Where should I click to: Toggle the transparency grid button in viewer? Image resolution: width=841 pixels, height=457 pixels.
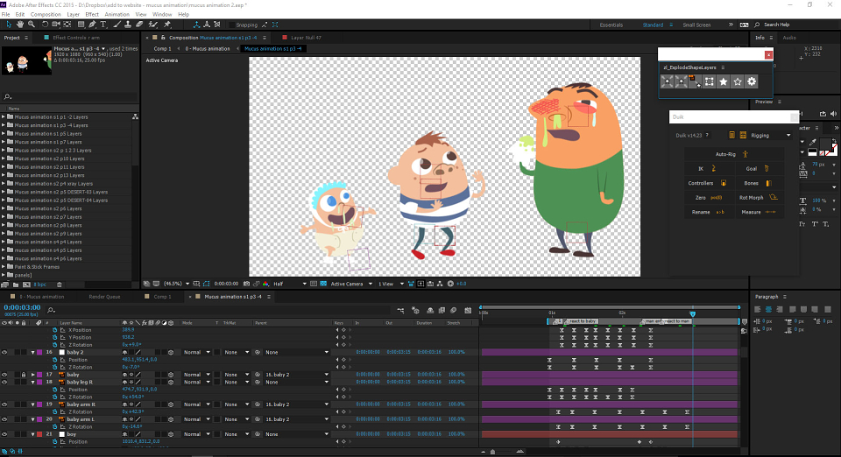tap(323, 284)
